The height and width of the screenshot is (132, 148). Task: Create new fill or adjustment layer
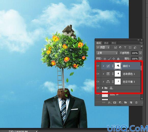click(120, 102)
